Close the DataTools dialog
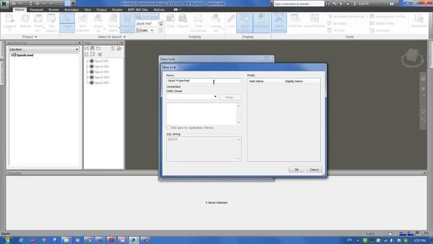Image resolution: width=433 pixels, height=244 pixels. [x=267, y=58]
